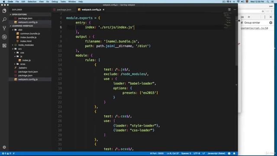Click the LF line ending indicator
Viewport: 277px width, 156px height.
point(203,153)
